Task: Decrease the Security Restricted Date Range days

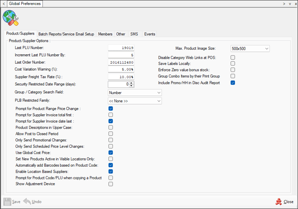Action: [x=132, y=86]
